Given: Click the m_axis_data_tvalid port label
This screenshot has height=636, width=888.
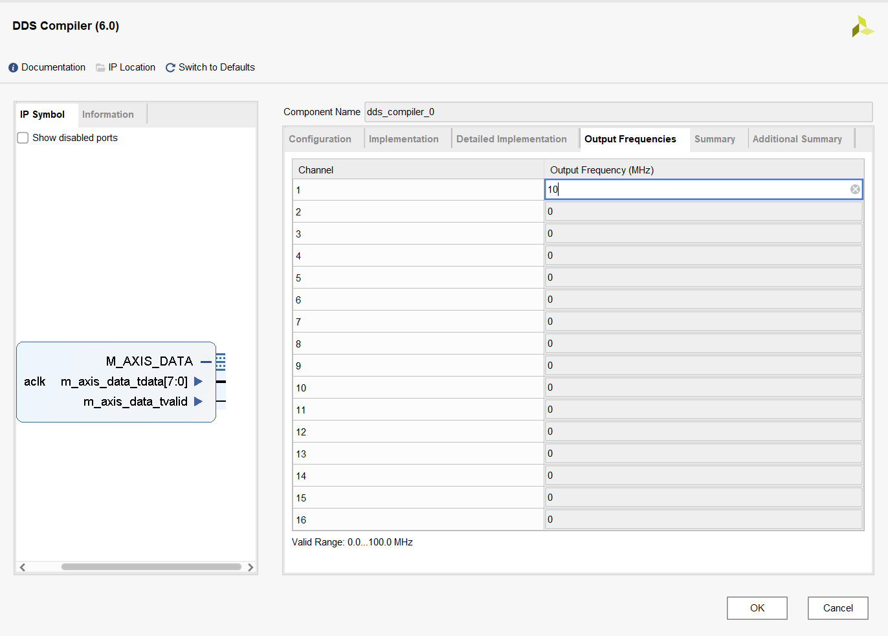Looking at the screenshot, I should pyautogui.click(x=135, y=402).
